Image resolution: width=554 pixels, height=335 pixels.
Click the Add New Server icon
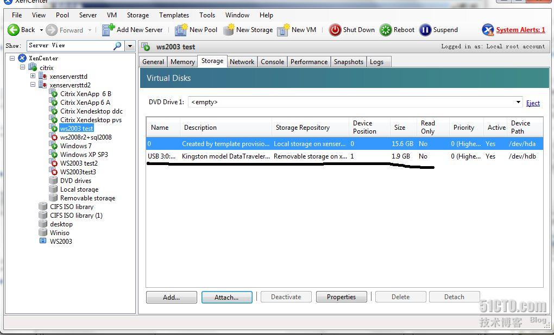pos(108,30)
